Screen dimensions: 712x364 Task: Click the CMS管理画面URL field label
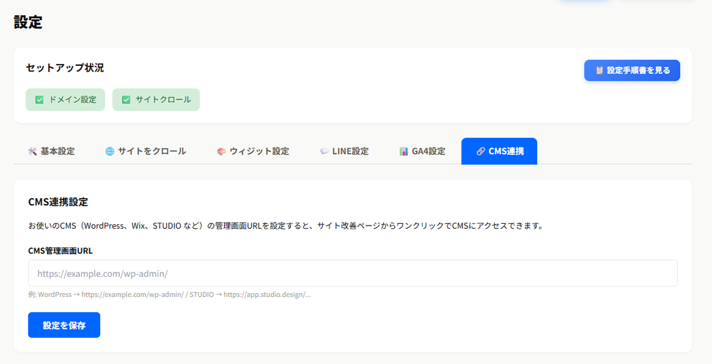tap(61, 251)
